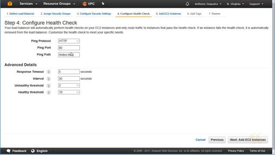Click the AWS console home cube icon
The image size is (275, 155).
click(x=10, y=4)
